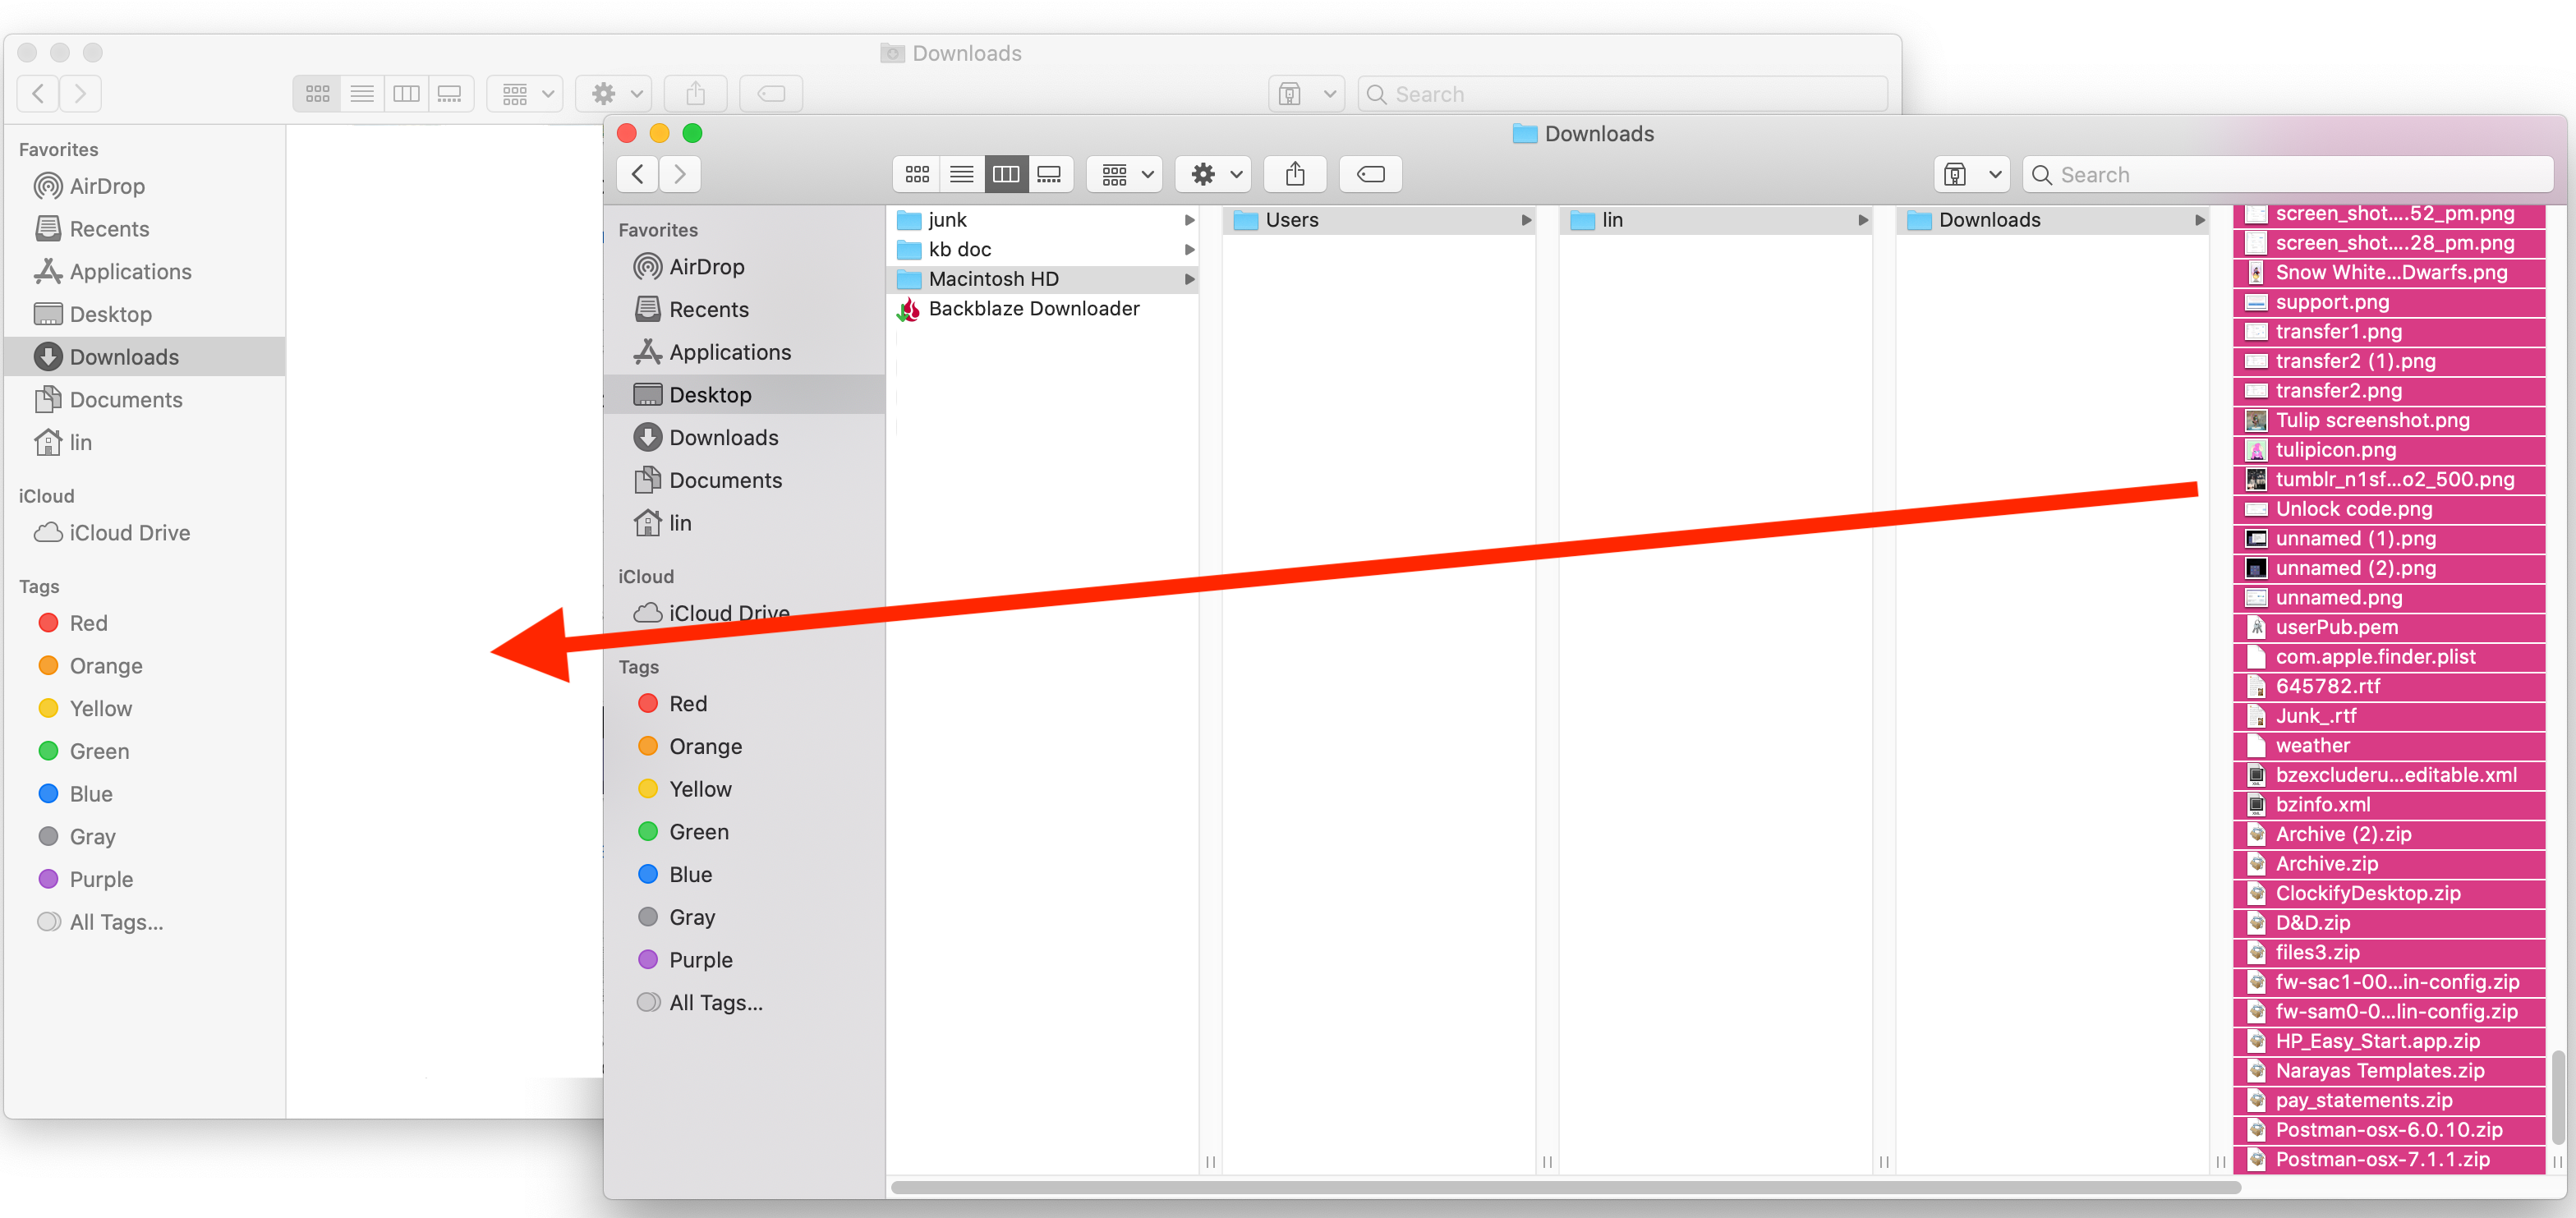
Task: Select the kb doc folder
Action: pyautogui.click(x=1043, y=249)
